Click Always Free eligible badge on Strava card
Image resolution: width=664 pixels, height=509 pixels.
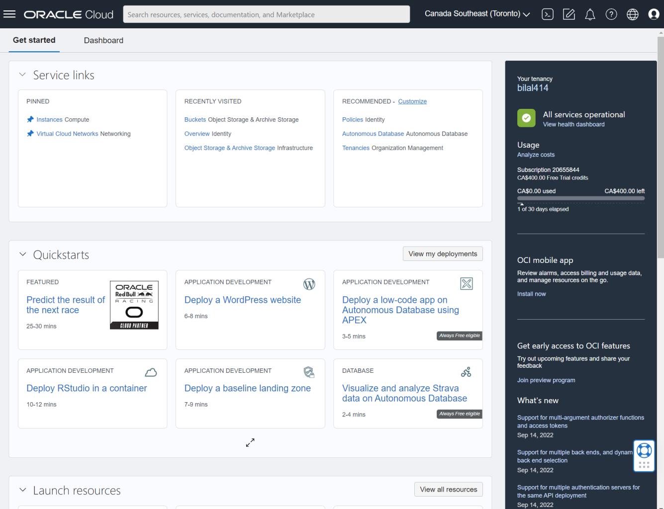click(x=460, y=414)
